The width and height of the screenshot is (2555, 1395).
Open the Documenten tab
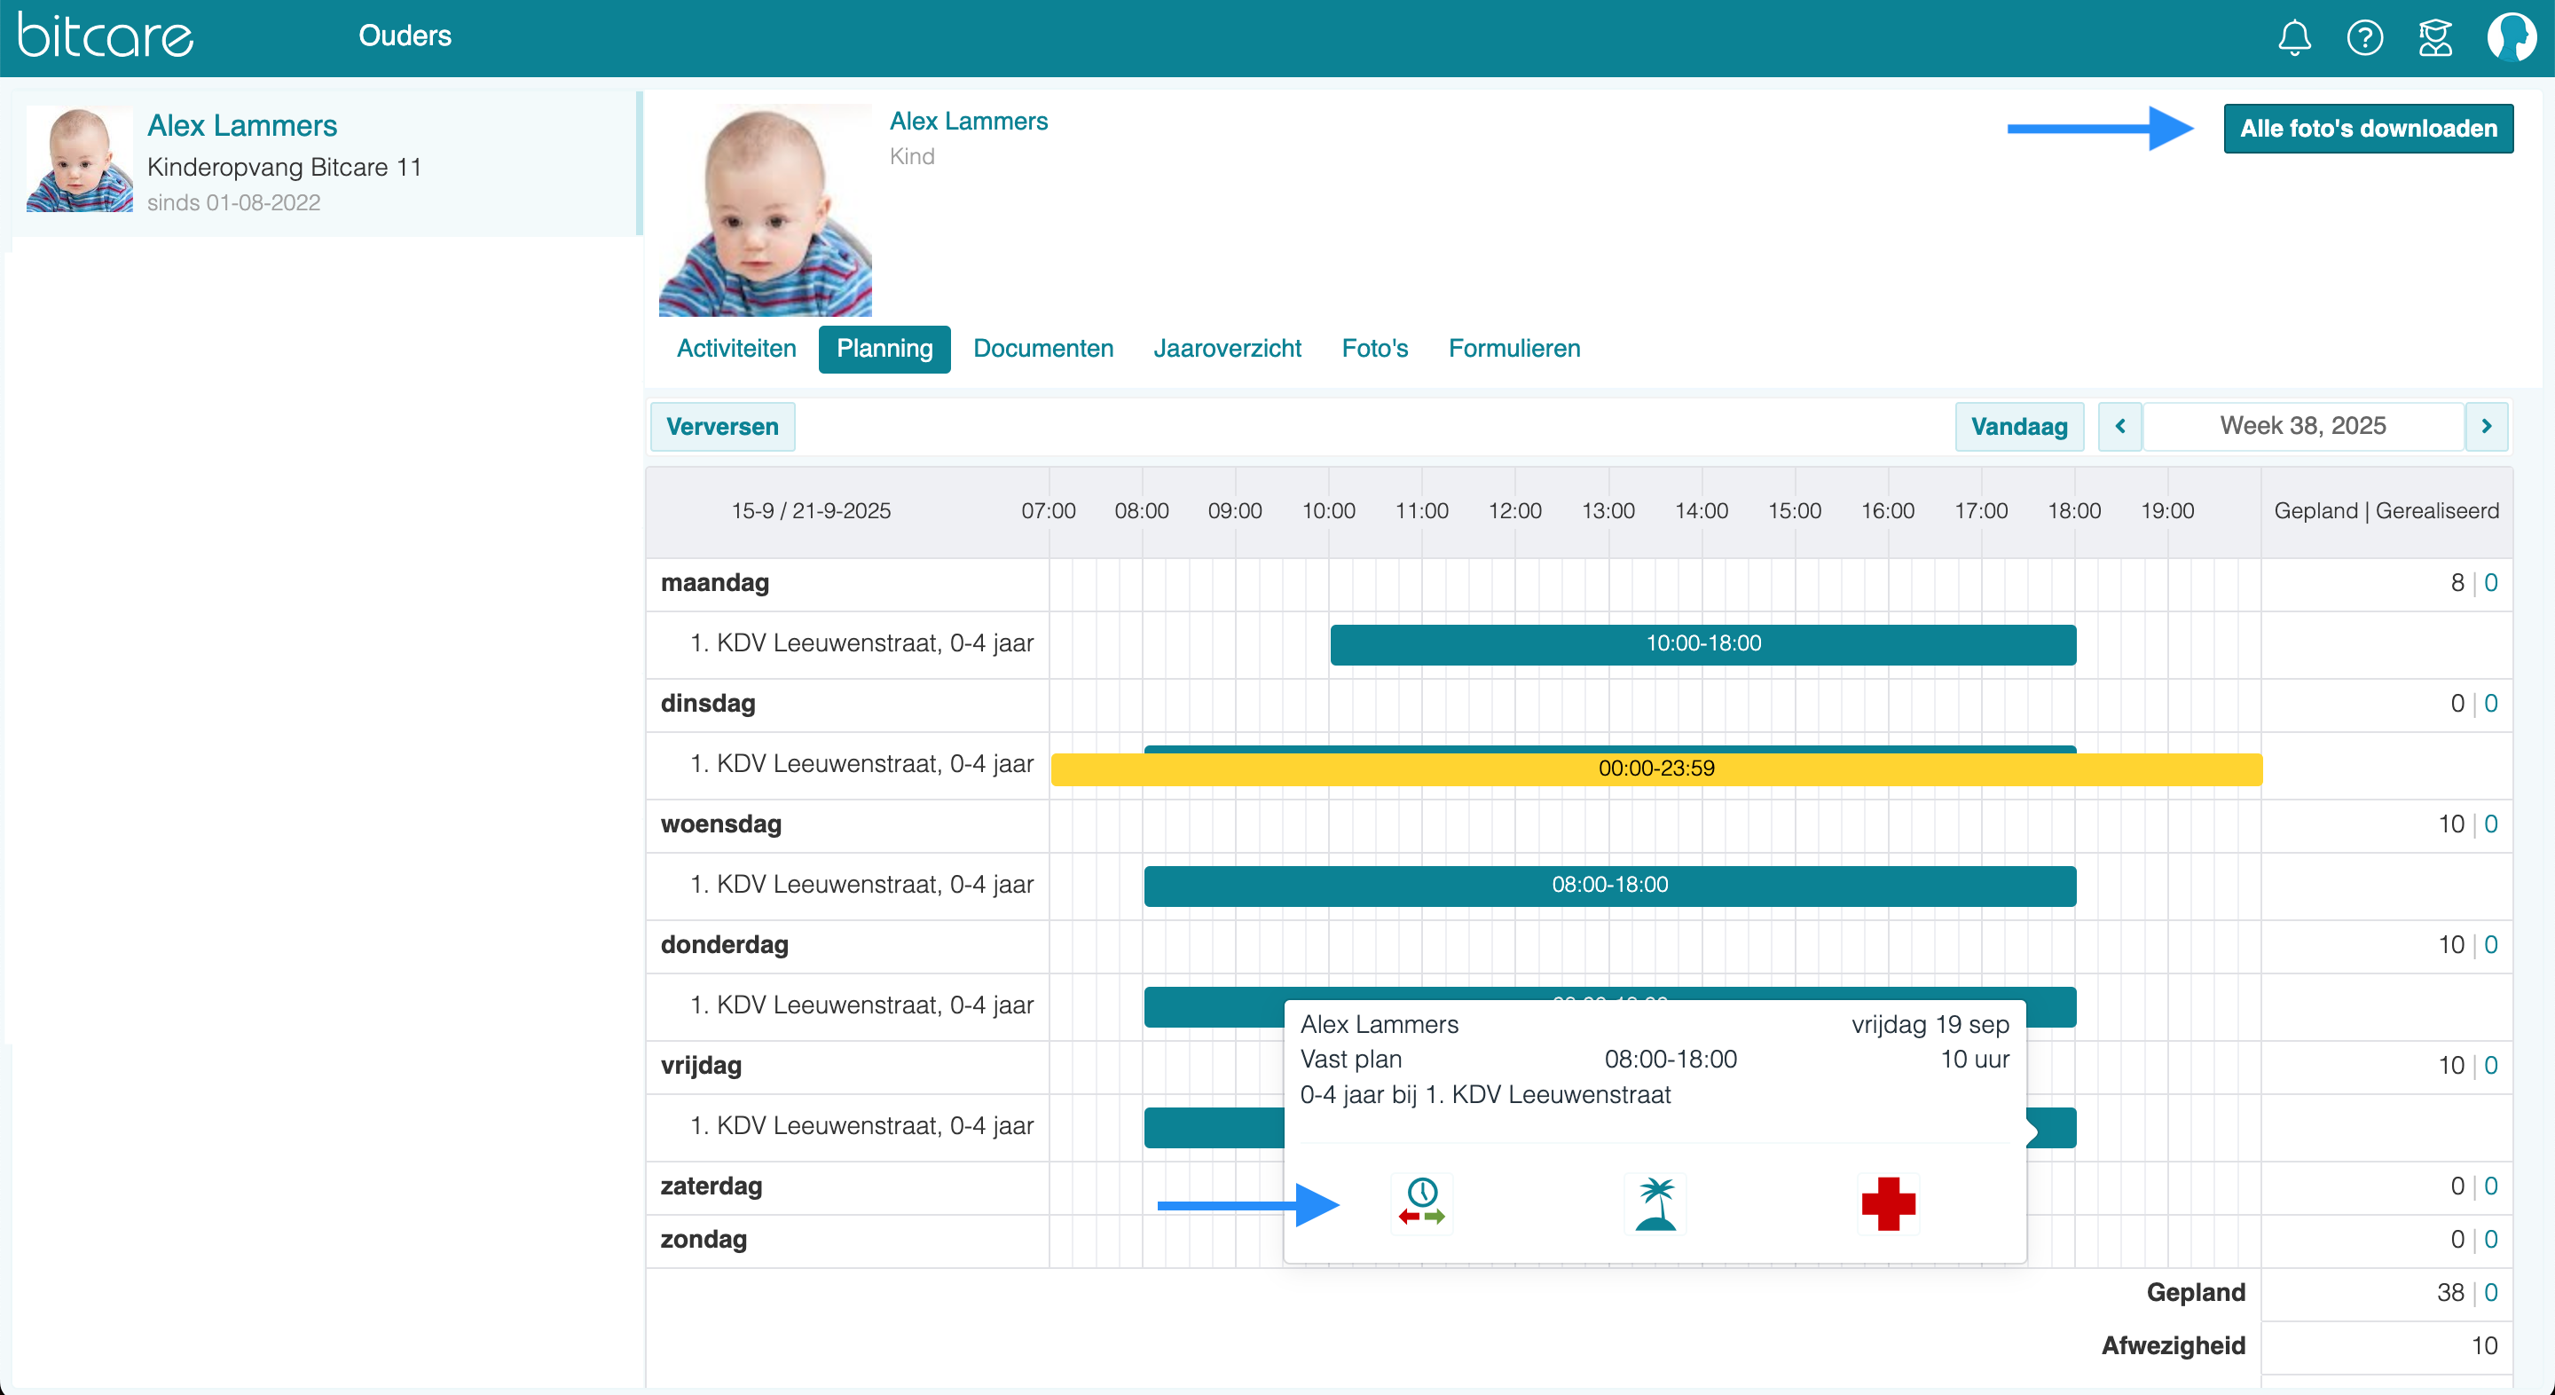click(x=1042, y=350)
